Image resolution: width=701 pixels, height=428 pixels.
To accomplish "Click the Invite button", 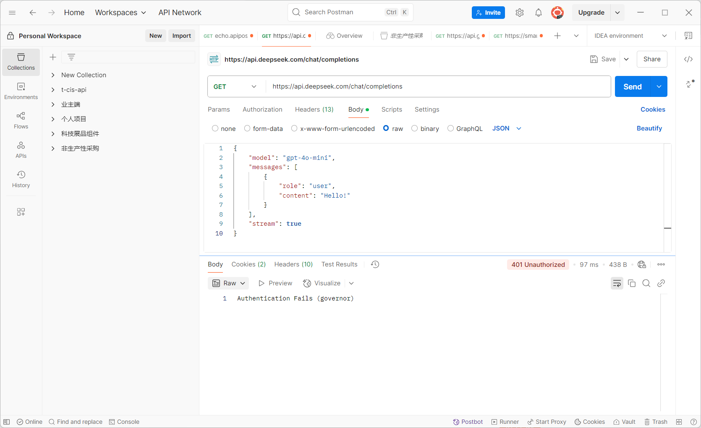I will 488,13.
